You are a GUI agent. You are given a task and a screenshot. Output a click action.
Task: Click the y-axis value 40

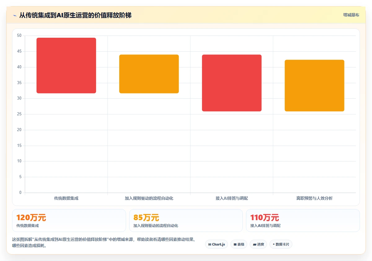point(19,67)
